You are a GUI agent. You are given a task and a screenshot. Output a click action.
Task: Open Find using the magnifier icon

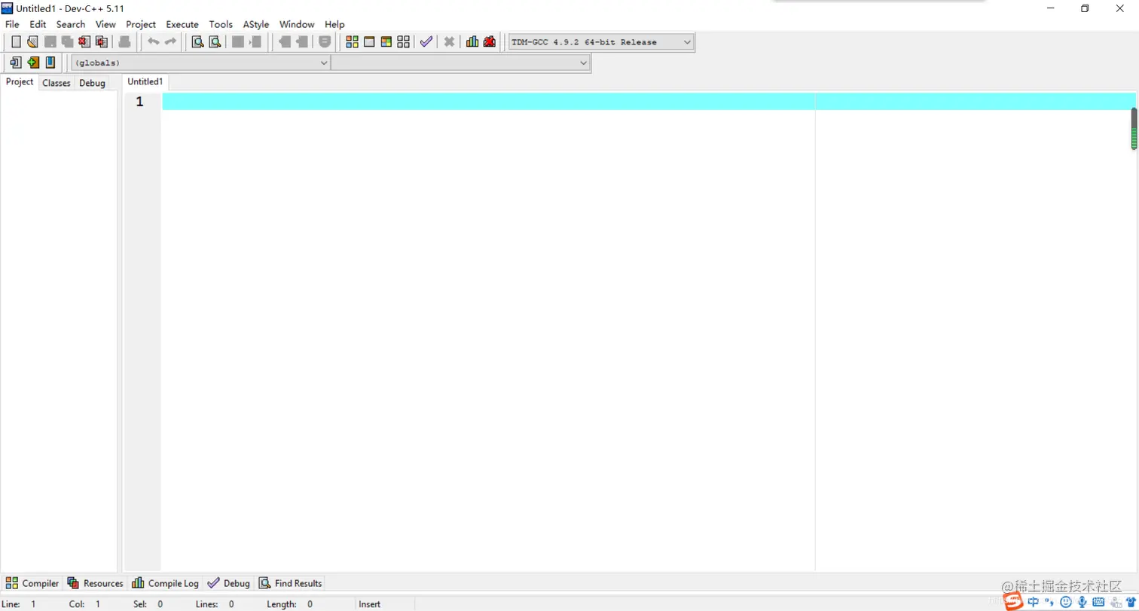click(197, 42)
